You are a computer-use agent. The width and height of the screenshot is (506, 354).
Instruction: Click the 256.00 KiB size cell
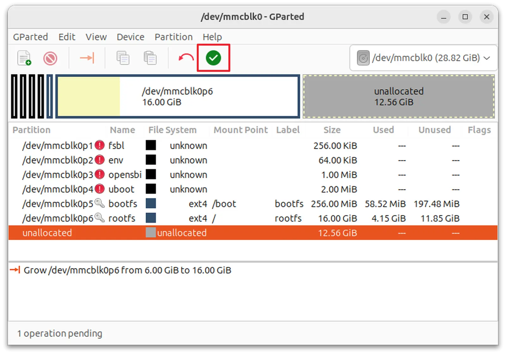pos(335,146)
